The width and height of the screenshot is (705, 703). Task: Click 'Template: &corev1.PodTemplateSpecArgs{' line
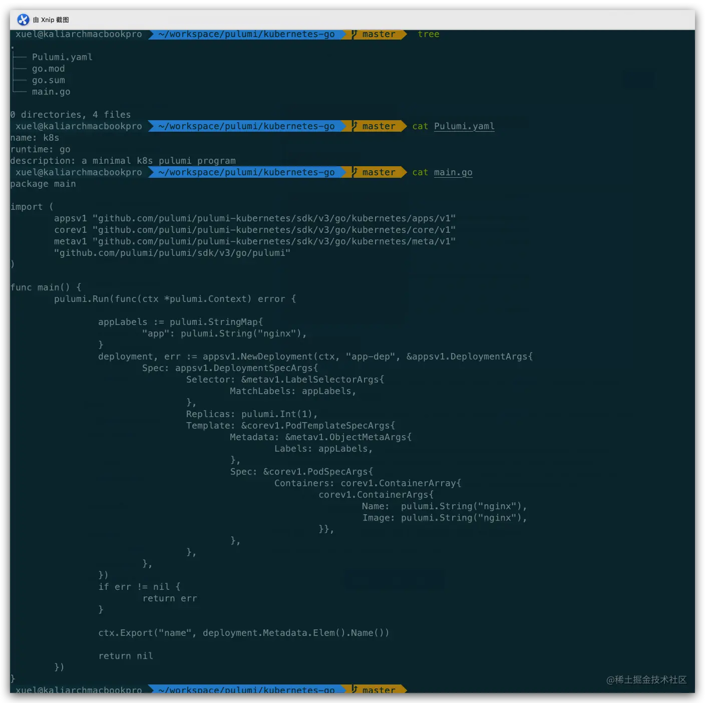click(x=291, y=426)
